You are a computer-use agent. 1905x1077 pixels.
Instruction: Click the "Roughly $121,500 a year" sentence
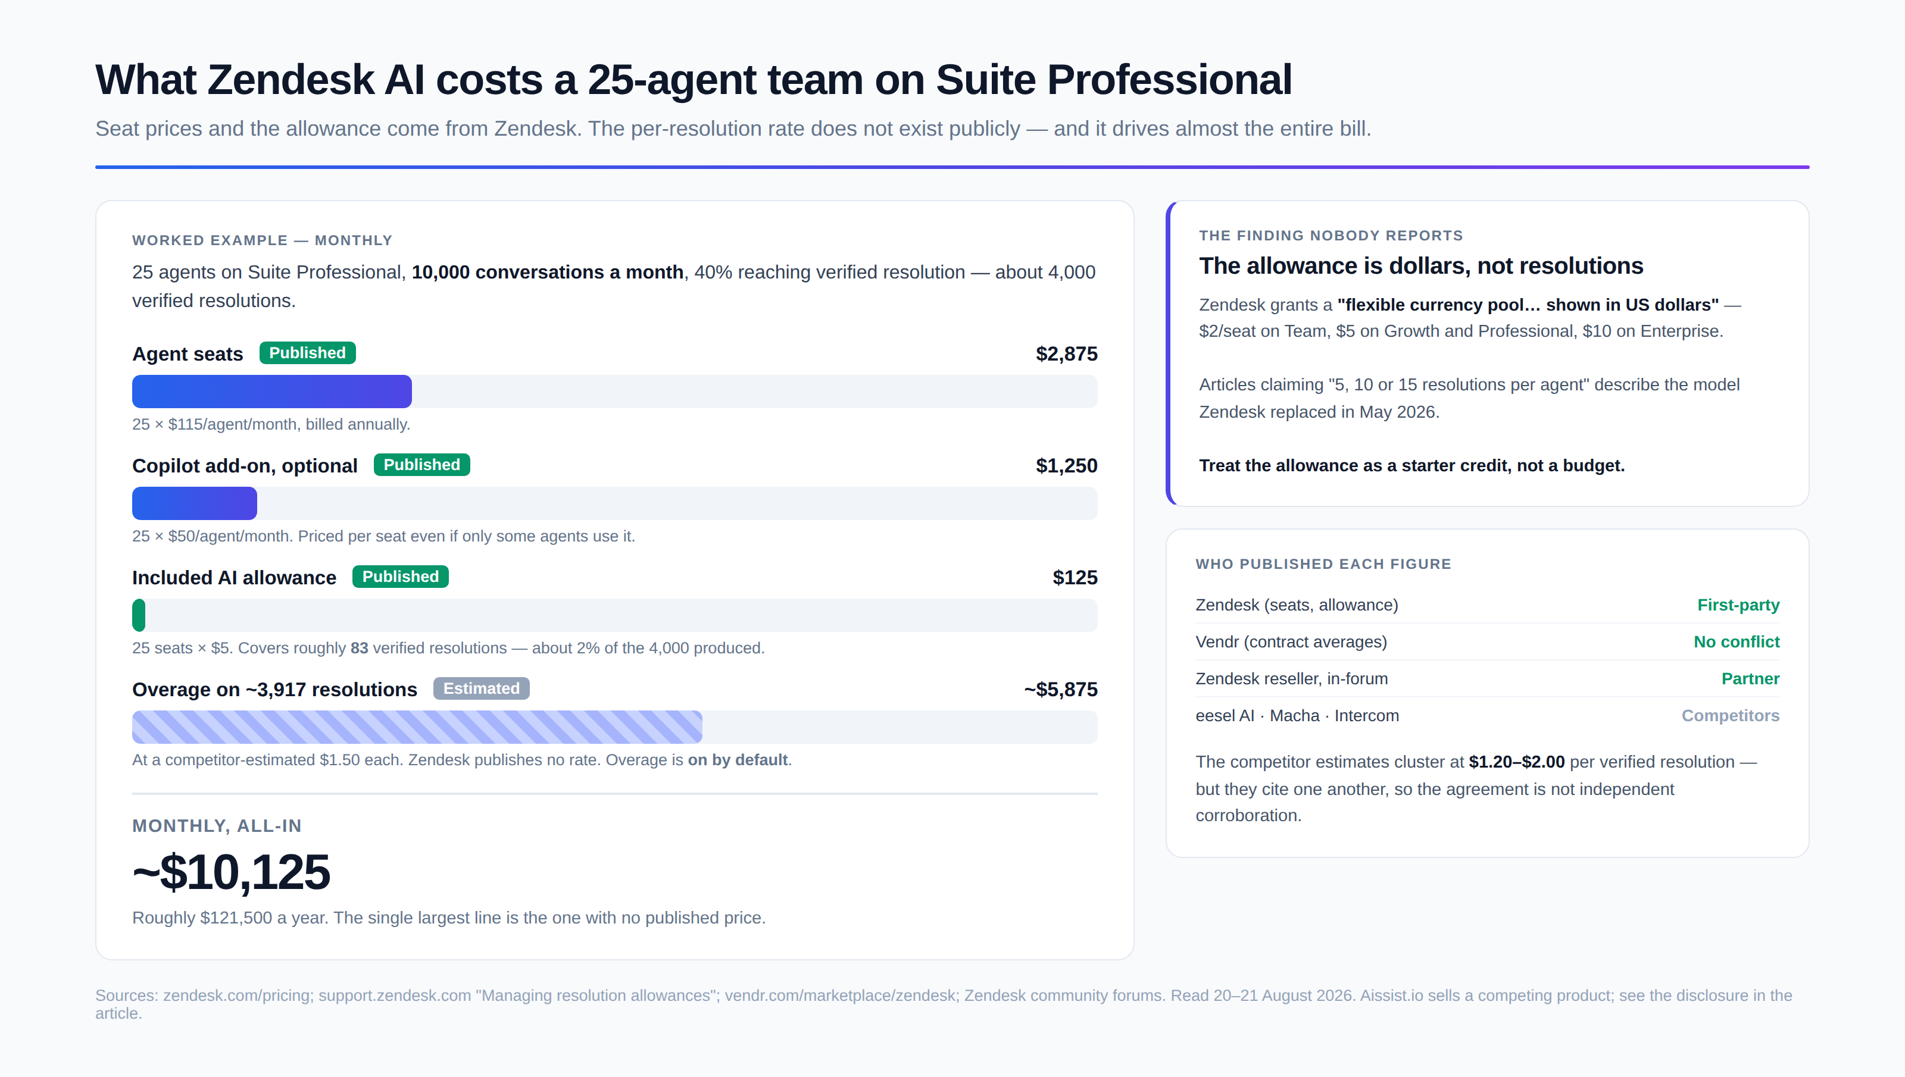449,918
